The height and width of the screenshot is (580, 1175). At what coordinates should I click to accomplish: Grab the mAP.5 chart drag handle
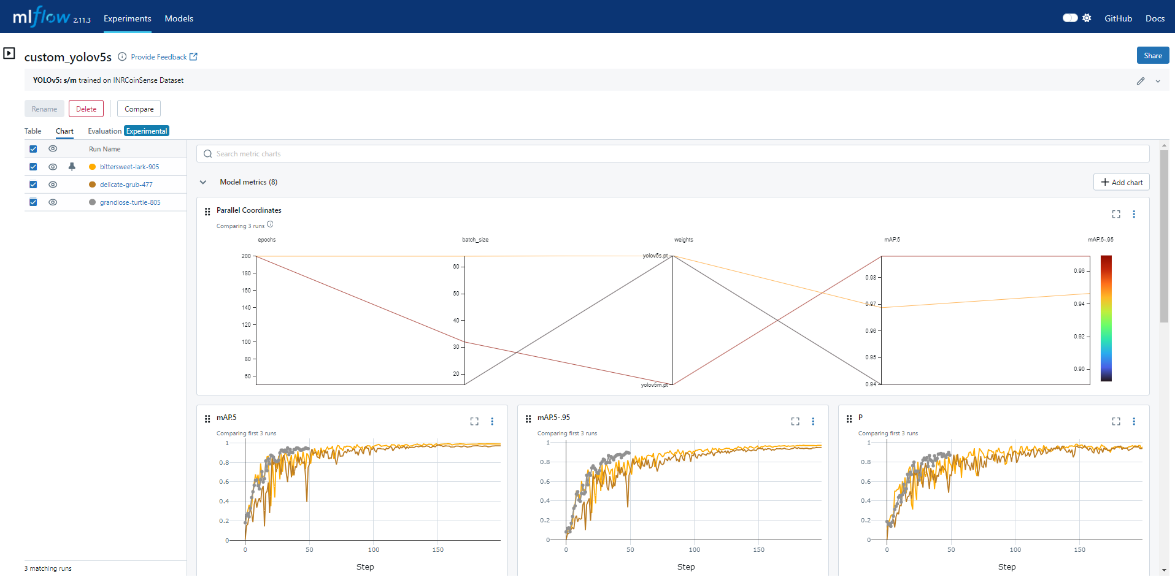click(207, 419)
